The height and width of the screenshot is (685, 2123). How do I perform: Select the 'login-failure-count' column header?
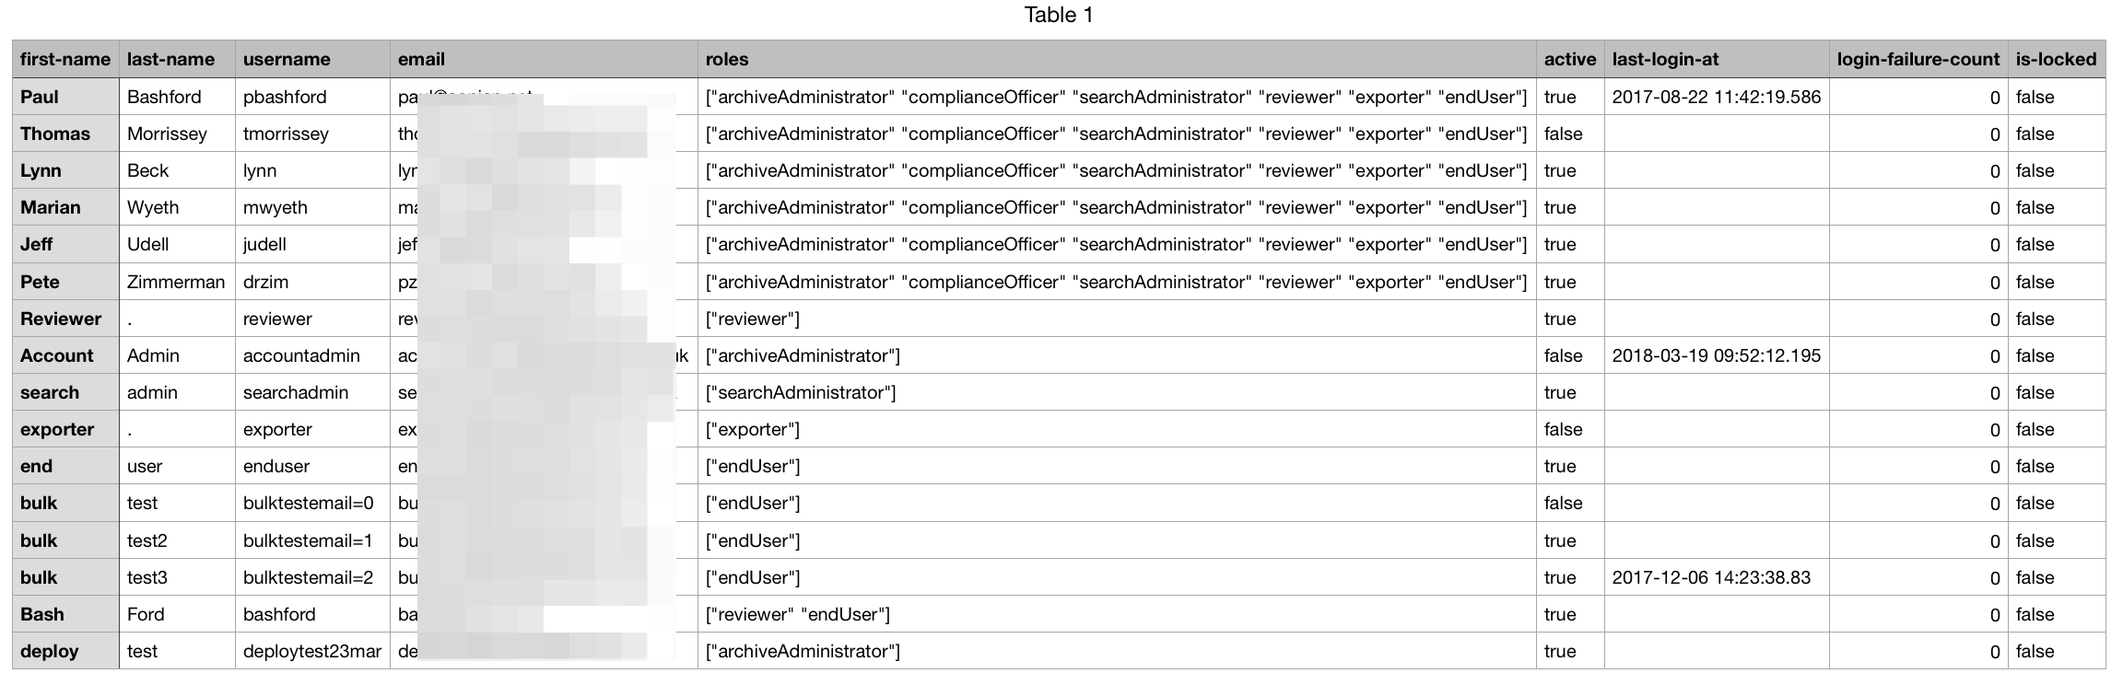[x=1918, y=60]
